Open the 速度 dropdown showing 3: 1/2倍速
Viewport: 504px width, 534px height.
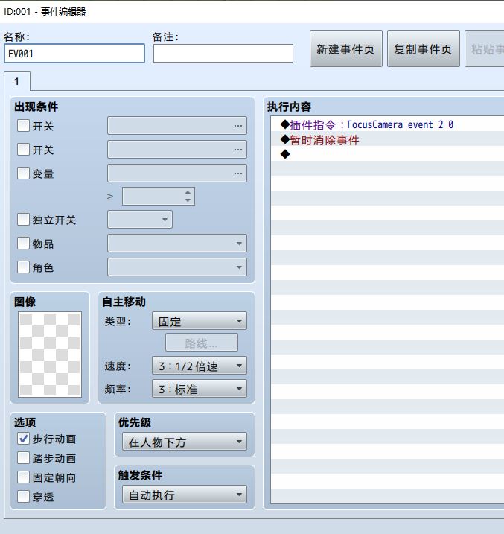click(x=200, y=366)
